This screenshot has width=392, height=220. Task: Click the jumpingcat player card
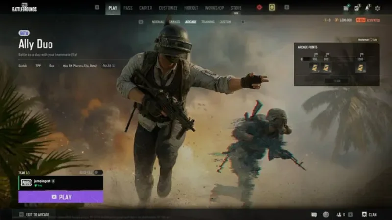61,182
